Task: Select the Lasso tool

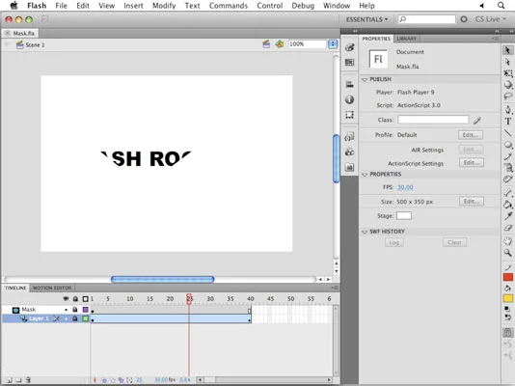Action: coord(508,96)
